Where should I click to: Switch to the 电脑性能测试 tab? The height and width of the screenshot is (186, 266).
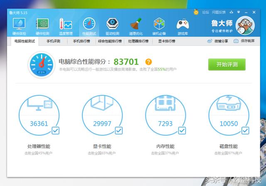pyautogui.click(x=25, y=41)
